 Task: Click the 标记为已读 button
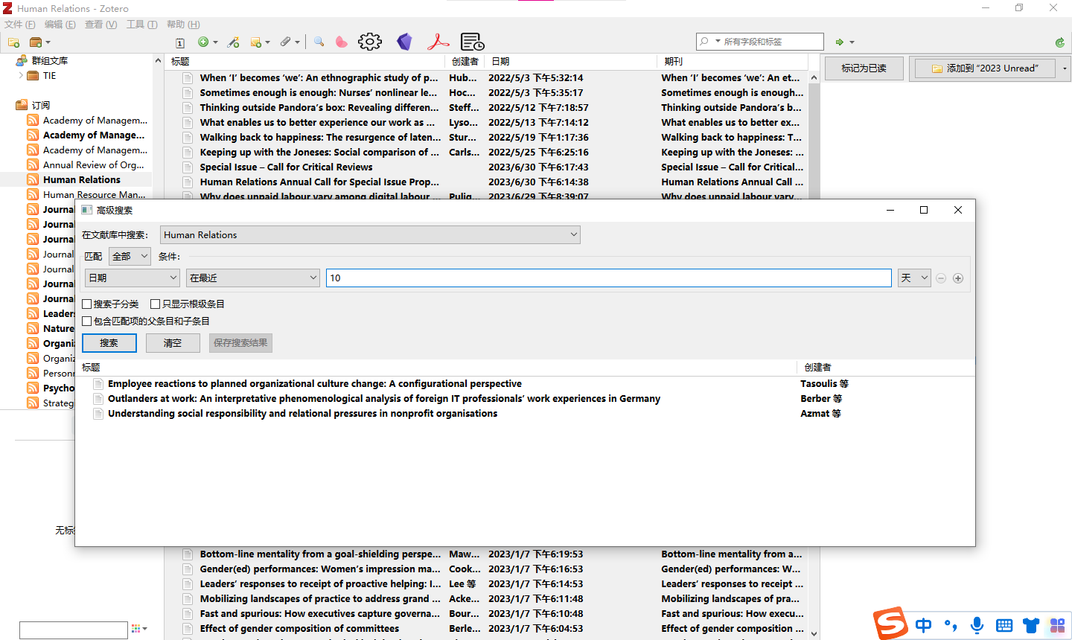pos(864,68)
